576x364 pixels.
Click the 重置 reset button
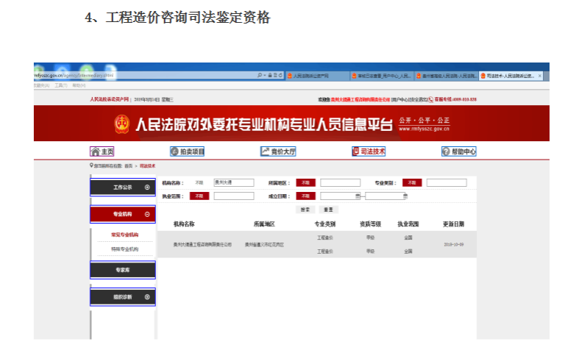328,210
